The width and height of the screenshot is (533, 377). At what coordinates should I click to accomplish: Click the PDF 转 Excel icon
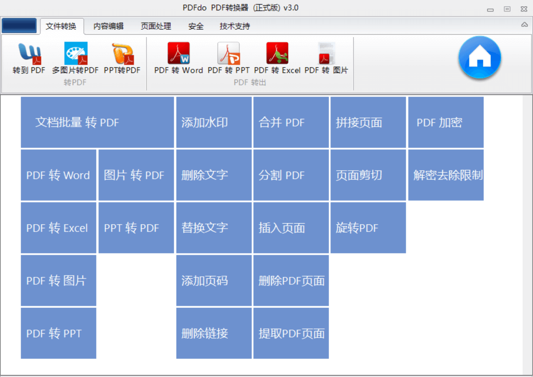[276, 57]
